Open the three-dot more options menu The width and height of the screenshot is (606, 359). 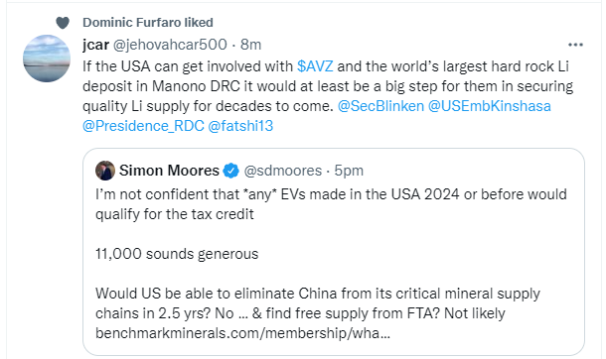tap(575, 45)
